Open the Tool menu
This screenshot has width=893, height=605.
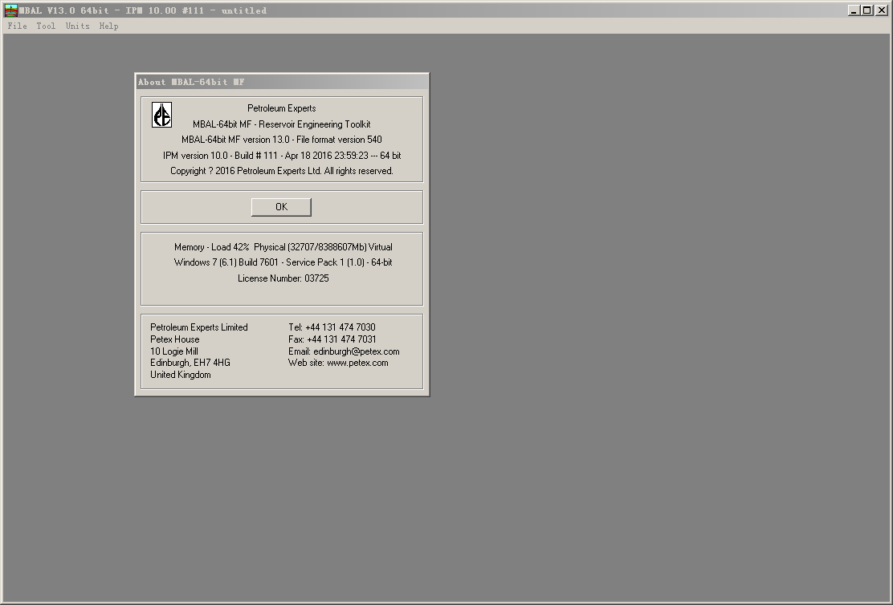pos(46,26)
